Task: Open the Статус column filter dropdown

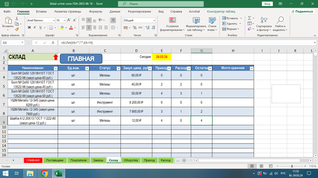Action: (x=118, y=68)
